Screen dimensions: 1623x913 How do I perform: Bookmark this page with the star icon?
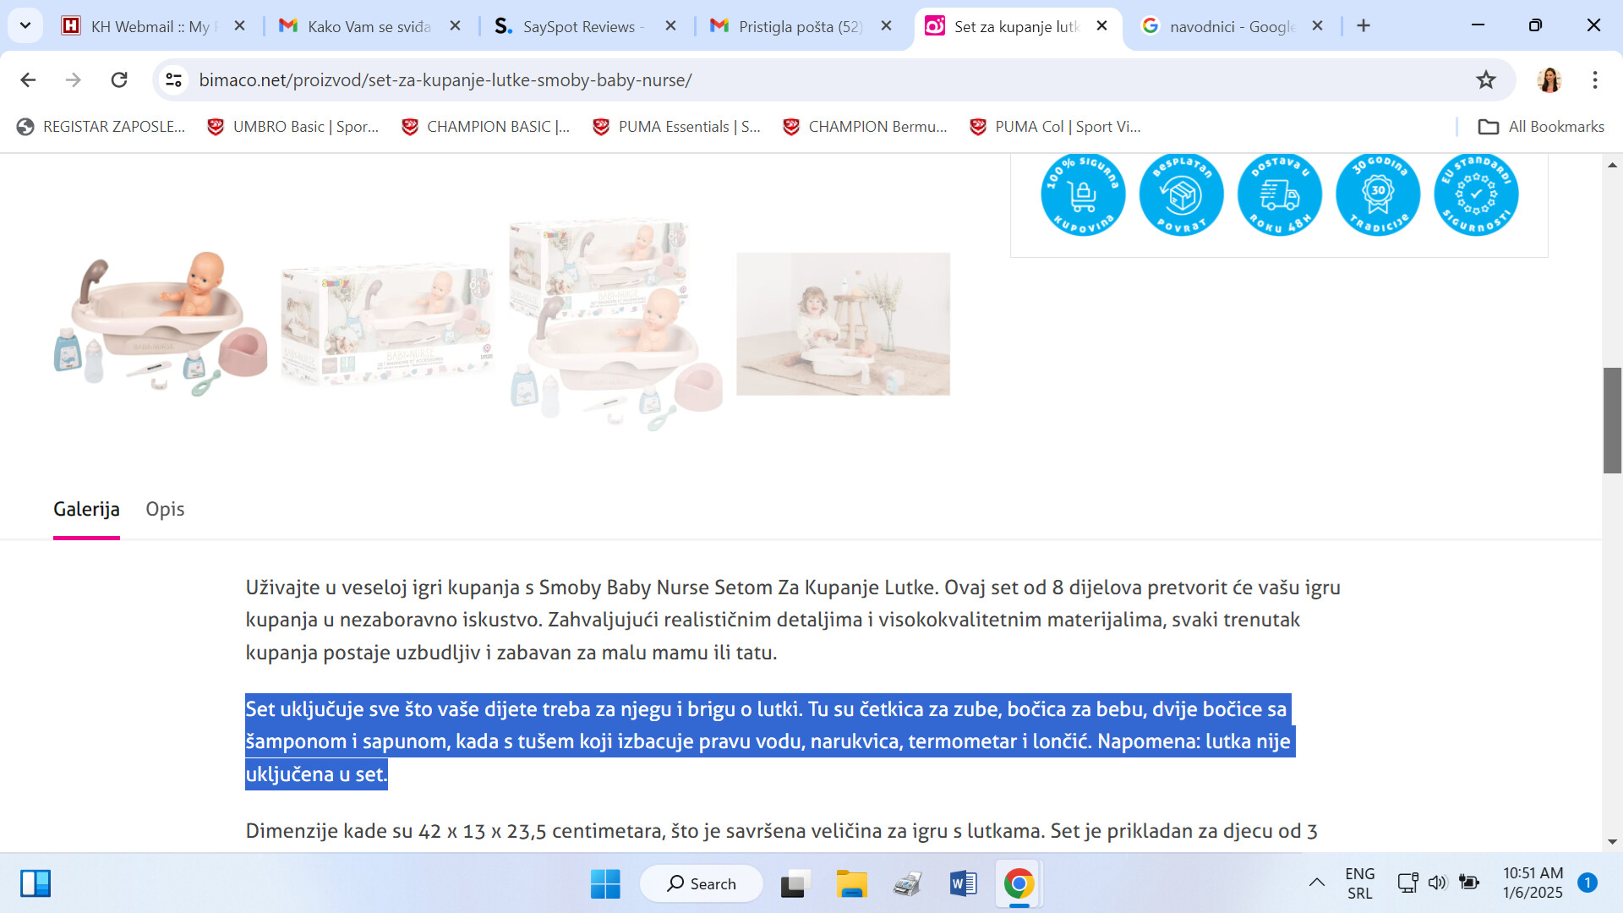pos(1485,79)
